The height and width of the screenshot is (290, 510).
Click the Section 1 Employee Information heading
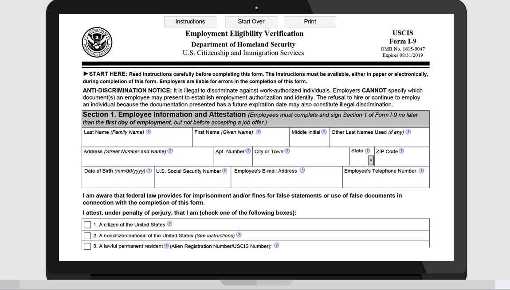pos(164,115)
